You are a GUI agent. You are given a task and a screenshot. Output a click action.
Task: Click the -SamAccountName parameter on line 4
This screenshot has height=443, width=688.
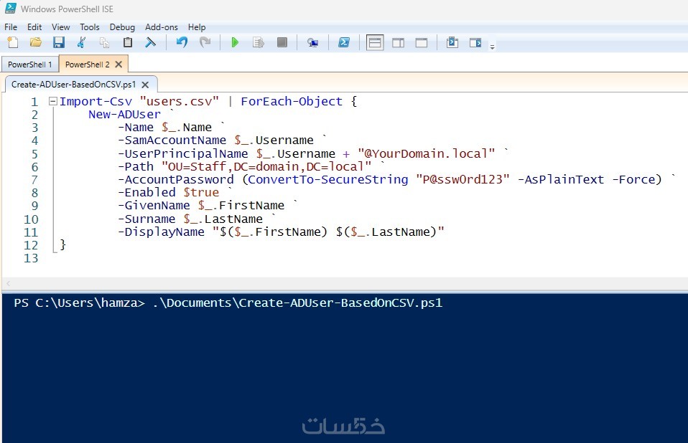[x=172, y=140]
